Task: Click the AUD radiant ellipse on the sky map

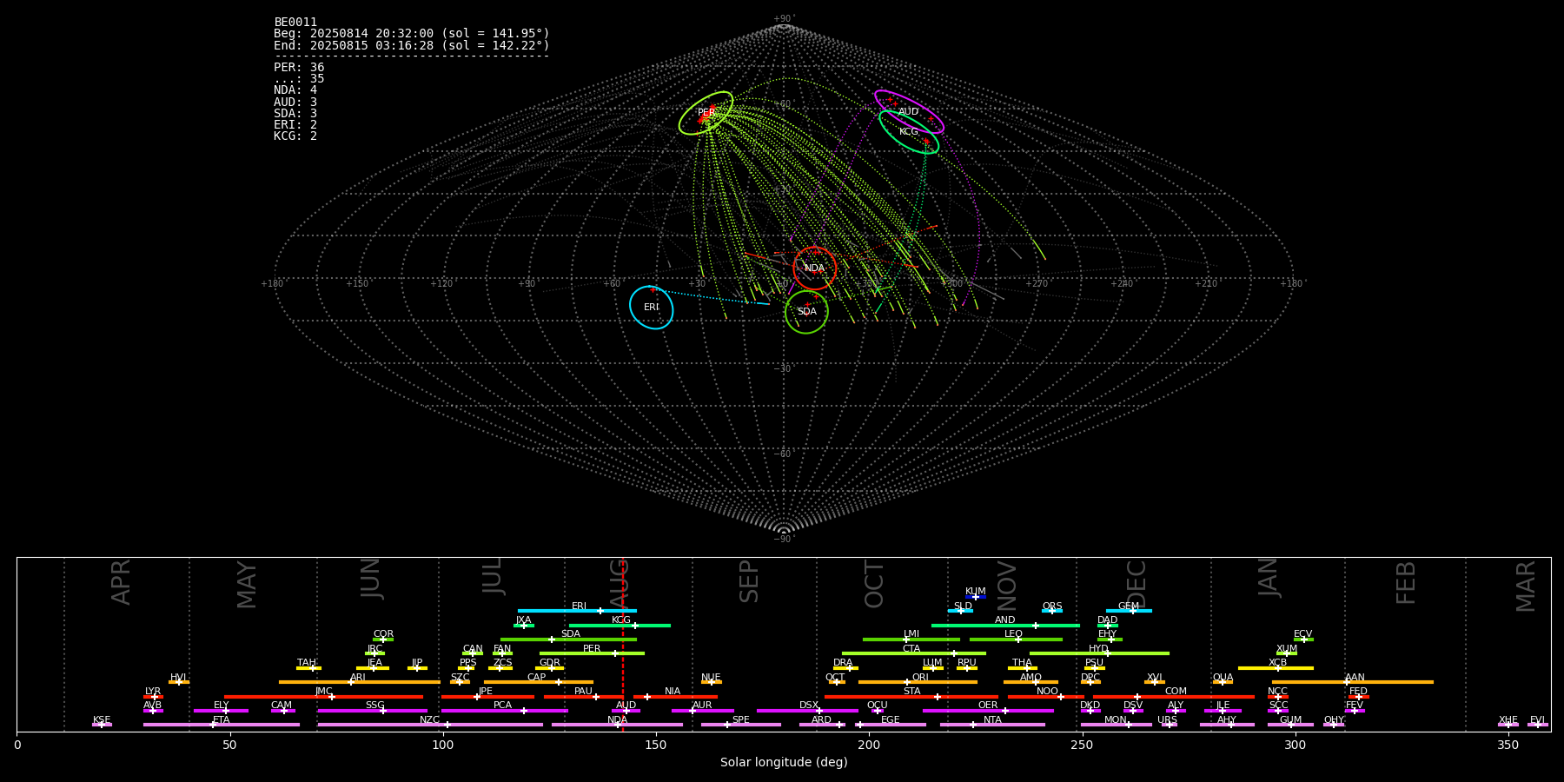Action: coord(909,112)
